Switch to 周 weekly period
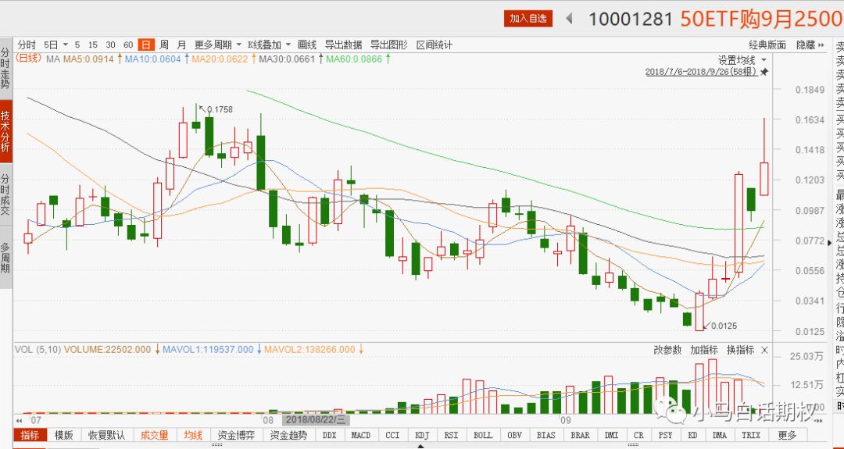The width and height of the screenshot is (844, 449). (x=164, y=45)
